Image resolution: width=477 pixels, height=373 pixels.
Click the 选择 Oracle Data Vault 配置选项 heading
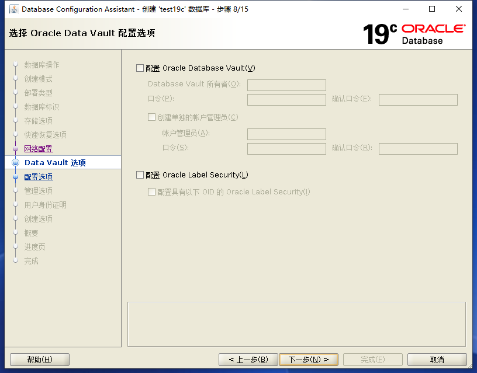[82, 33]
